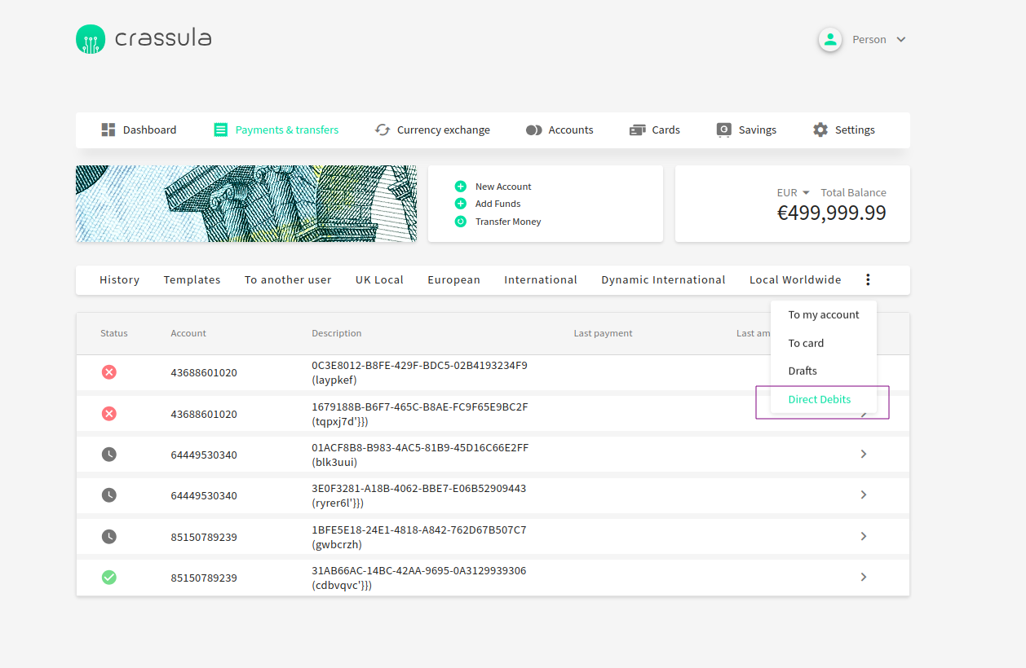
Task: Open the Accounts navigation item
Action: coord(559,130)
